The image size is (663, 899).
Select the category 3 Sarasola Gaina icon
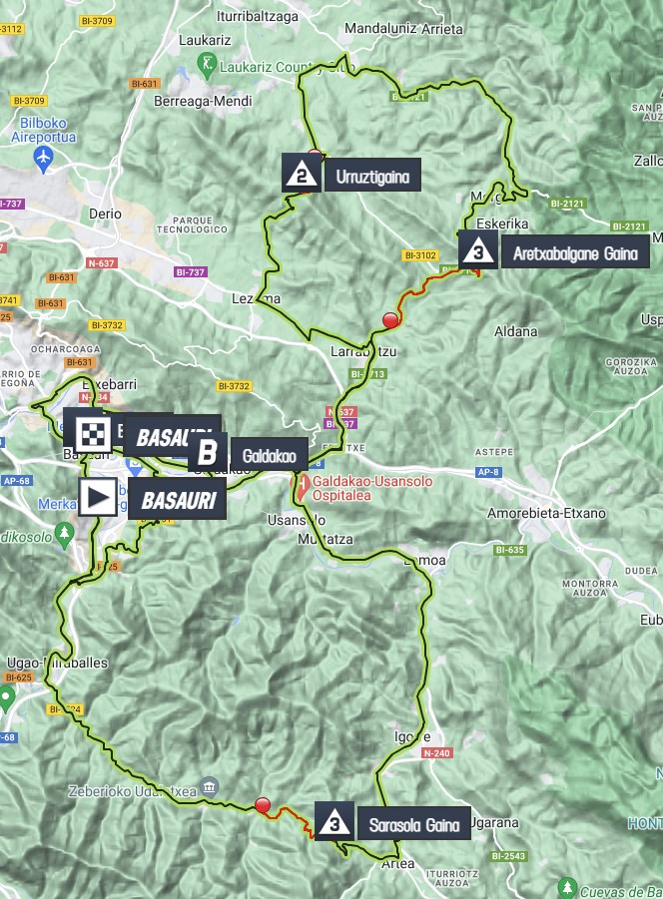(x=334, y=821)
